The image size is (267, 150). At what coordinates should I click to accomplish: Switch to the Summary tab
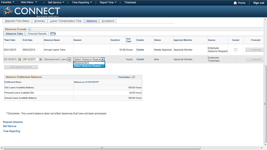[40, 21]
